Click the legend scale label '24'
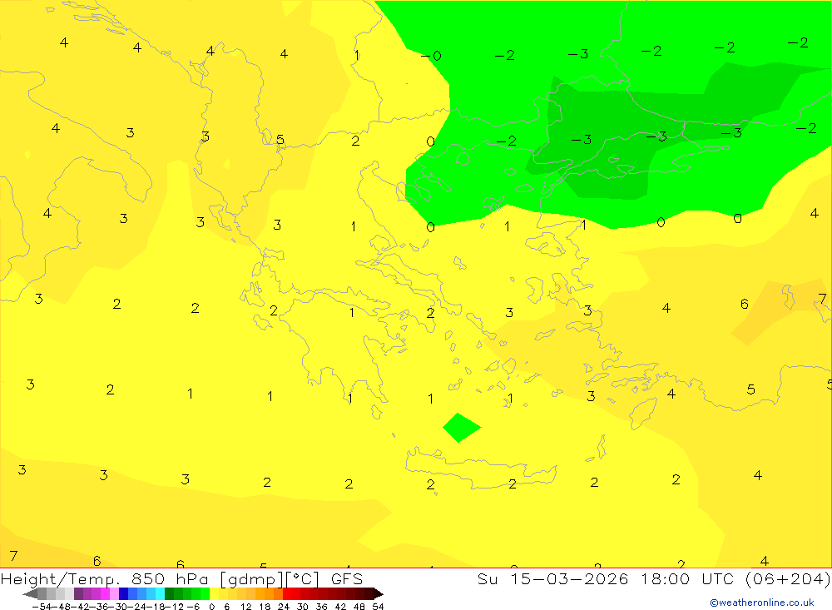Screen dimensions: 832x610 point(284,607)
